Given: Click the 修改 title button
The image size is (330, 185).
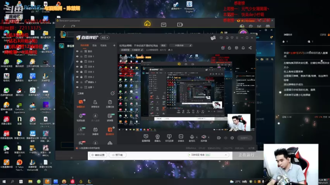Looking at the screenshot, I should coord(163,45).
